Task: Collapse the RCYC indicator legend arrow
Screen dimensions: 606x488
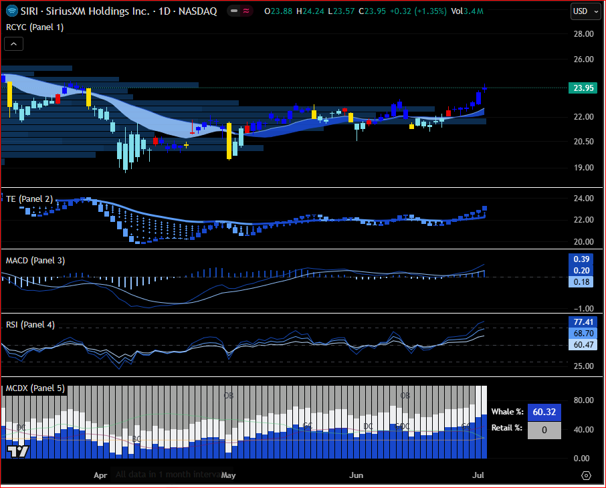Action: coord(13,44)
